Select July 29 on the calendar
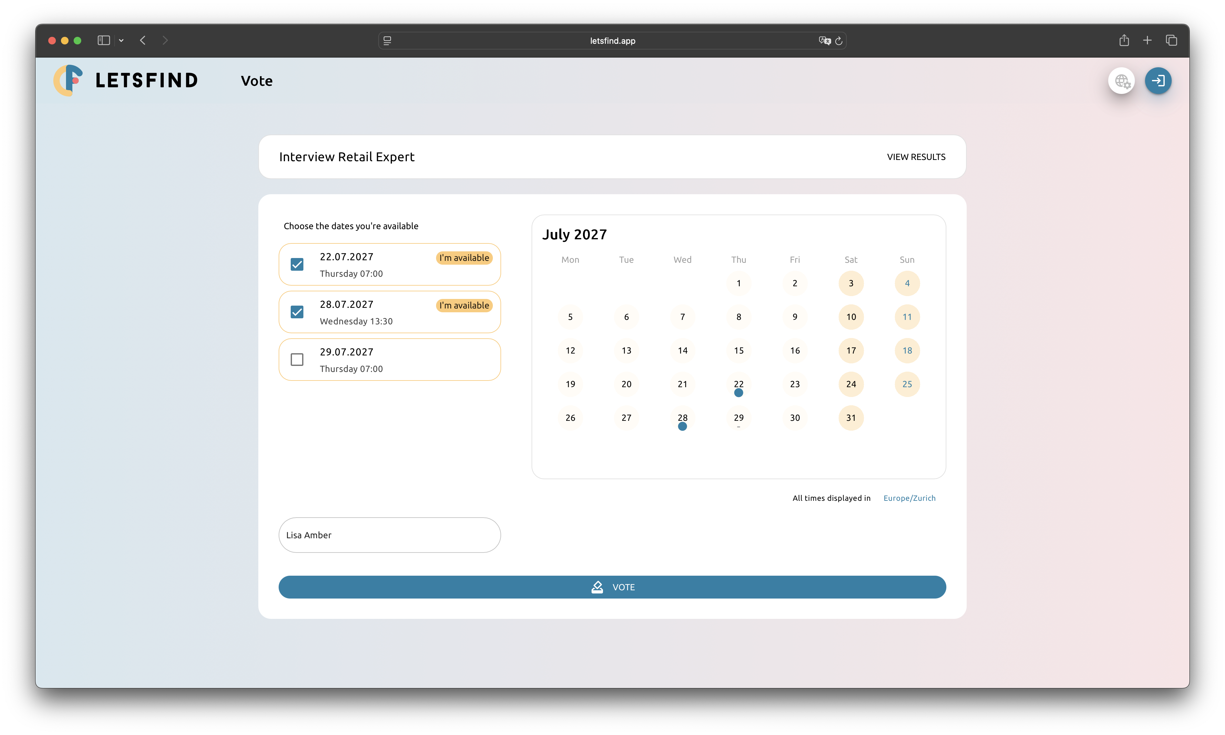1225x735 pixels. (x=739, y=418)
